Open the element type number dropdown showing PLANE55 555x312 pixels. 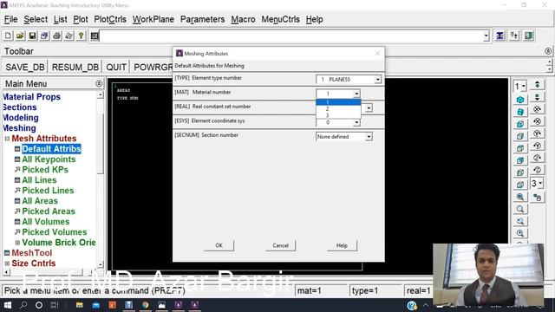378,79
